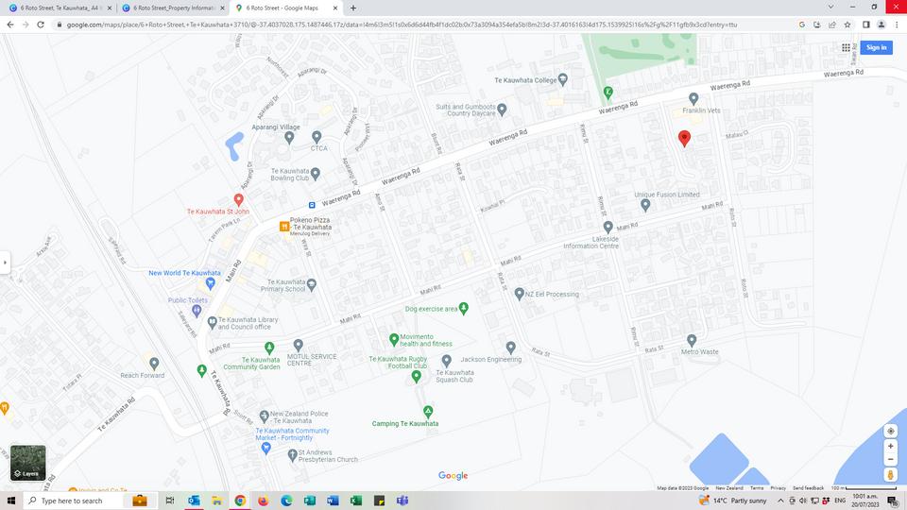Open Excel from the taskbar

pyautogui.click(x=356, y=501)
